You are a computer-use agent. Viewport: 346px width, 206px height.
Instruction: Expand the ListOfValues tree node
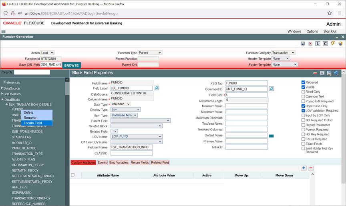point(2,94)
